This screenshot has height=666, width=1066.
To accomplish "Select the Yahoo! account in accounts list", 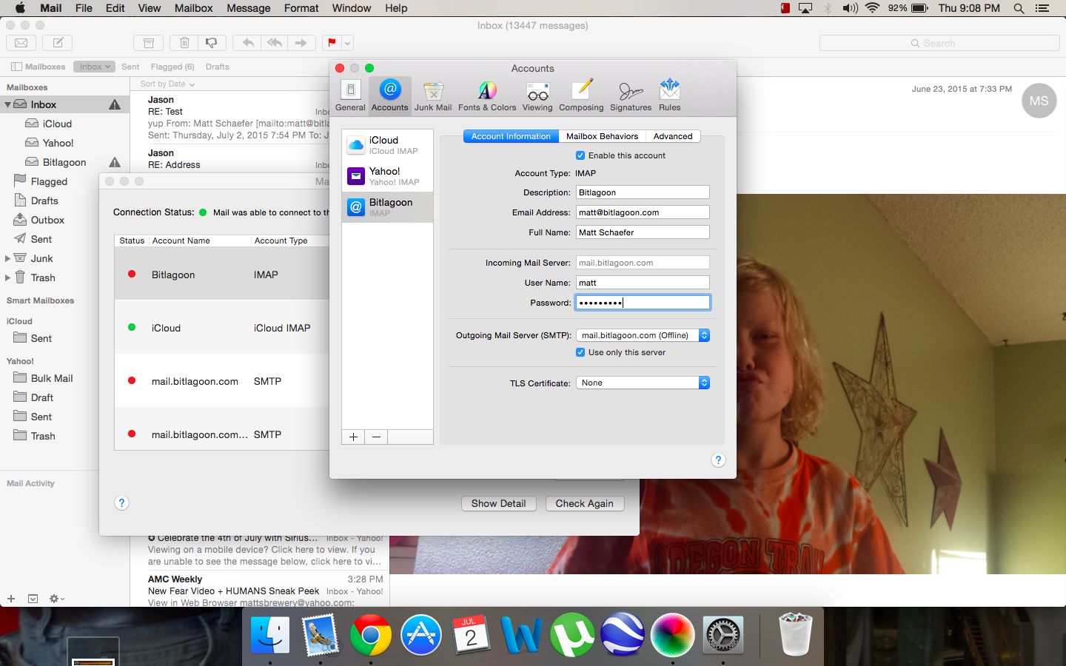I will coord(388,175).
